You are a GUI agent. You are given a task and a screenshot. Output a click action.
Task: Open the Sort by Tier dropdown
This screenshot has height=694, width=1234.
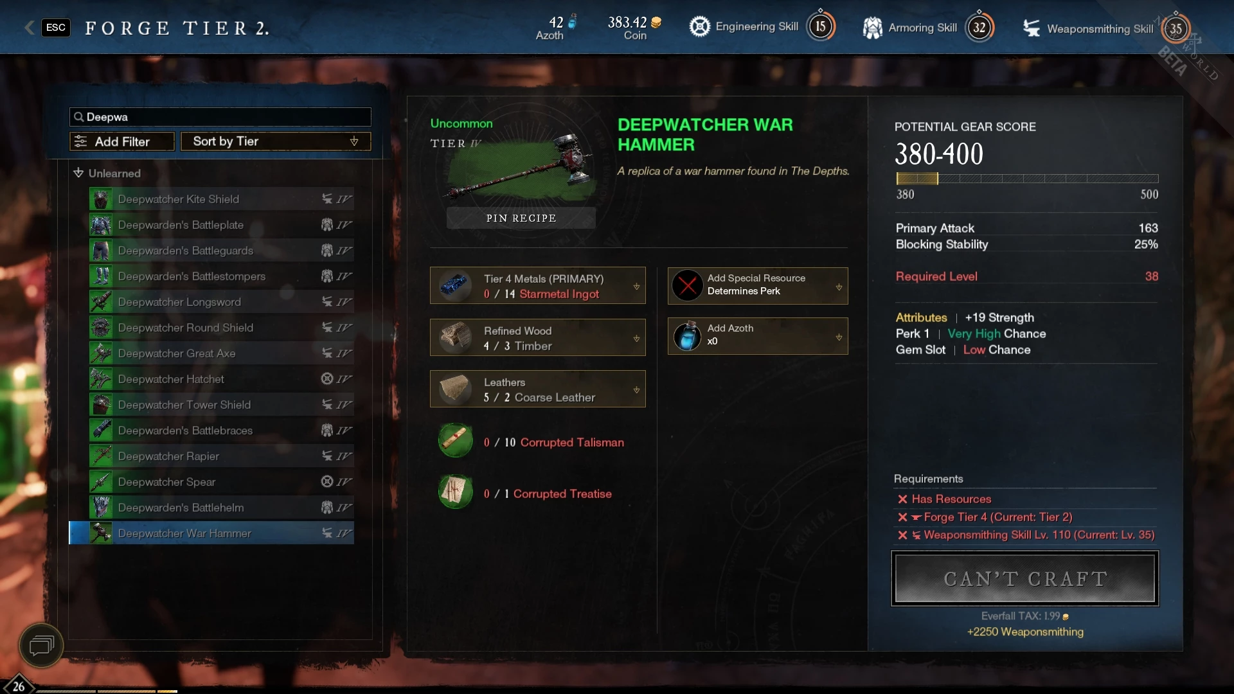pos(276,141)
